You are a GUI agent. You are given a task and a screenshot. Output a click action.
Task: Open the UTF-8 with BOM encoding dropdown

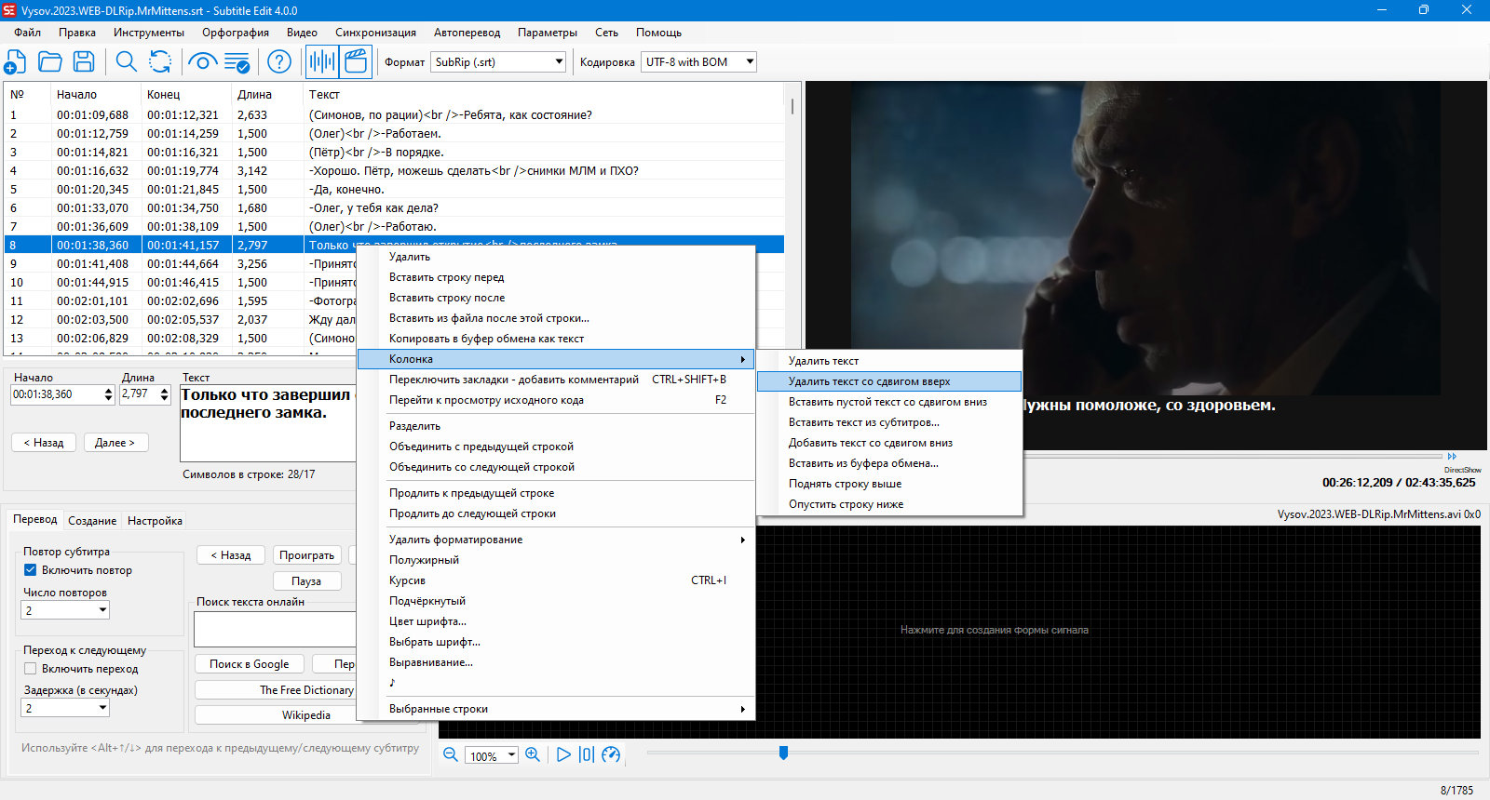(750, 62)
